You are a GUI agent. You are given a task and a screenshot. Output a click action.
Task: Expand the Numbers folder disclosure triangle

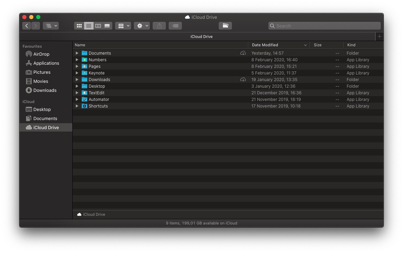(77, 60)
